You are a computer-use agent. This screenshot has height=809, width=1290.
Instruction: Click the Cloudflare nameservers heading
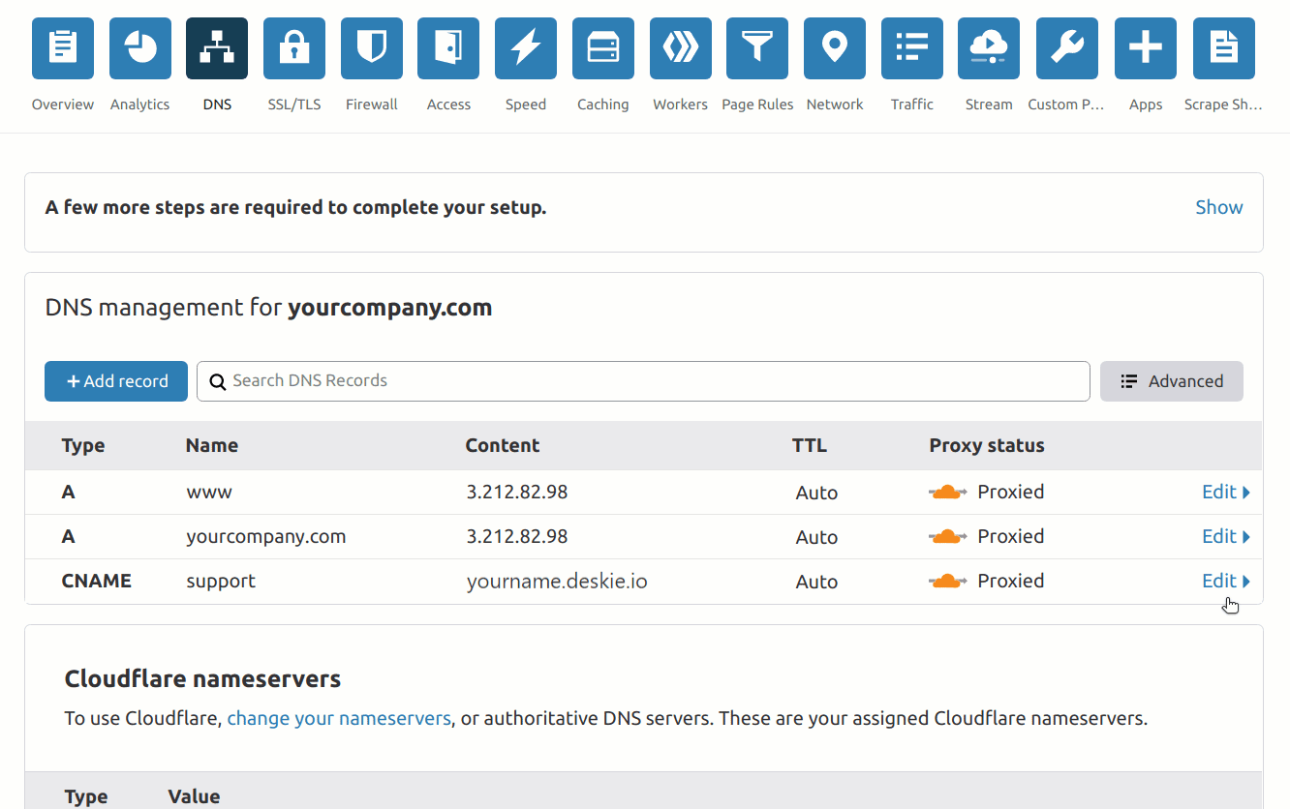(202, 679)
